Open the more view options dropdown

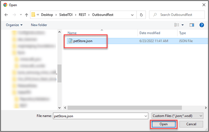point(183,25)
